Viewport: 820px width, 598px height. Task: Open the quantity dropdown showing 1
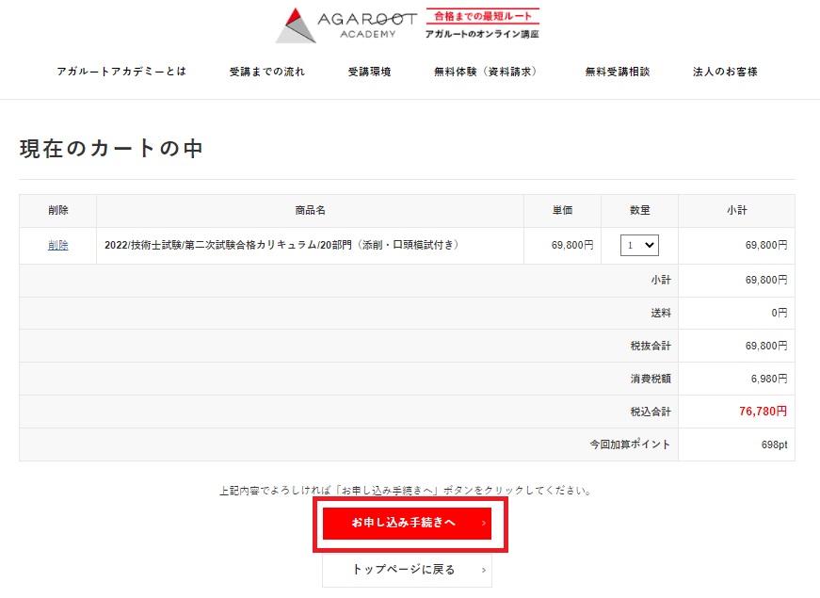639,246
